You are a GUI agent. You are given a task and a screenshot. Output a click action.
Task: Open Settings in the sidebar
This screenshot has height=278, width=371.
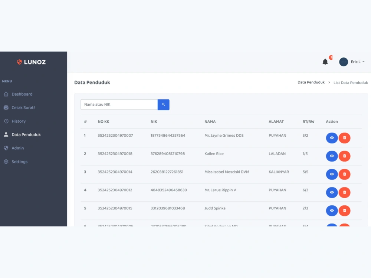[x=20, y=162]
